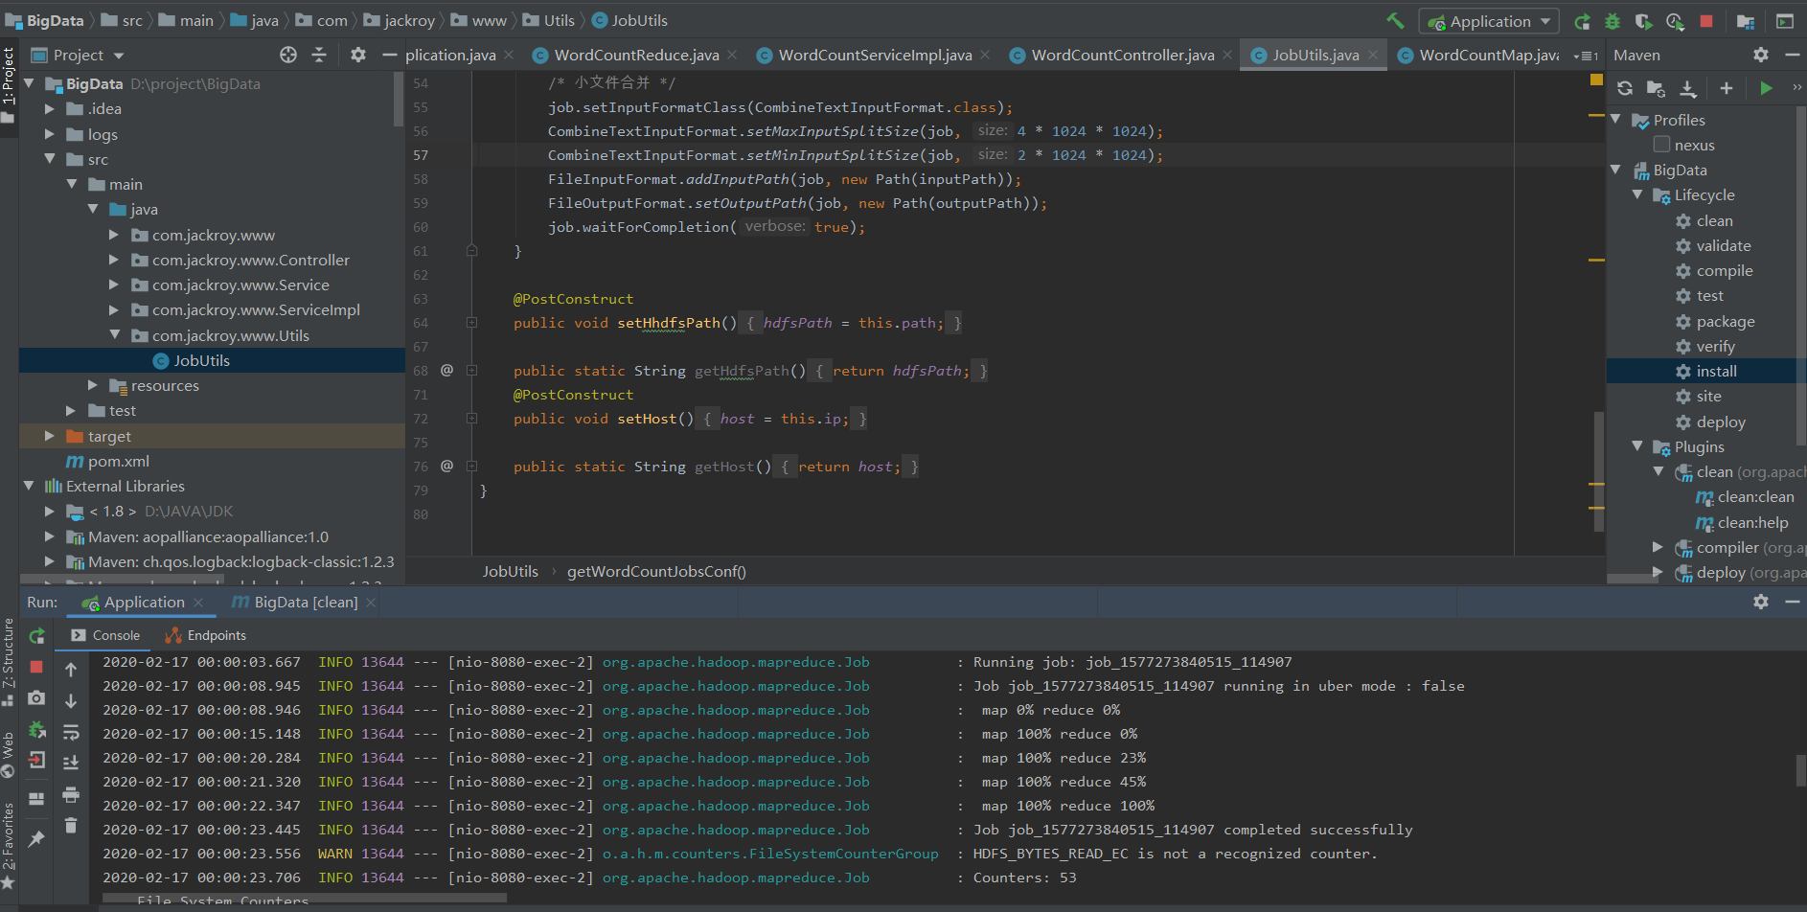Viewport: 1807px width, 912px height.
Task: Click Download Sources icon in Maven panel
Action: pos(1688,88)
